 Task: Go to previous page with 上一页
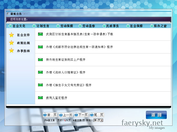coord(65,115)
